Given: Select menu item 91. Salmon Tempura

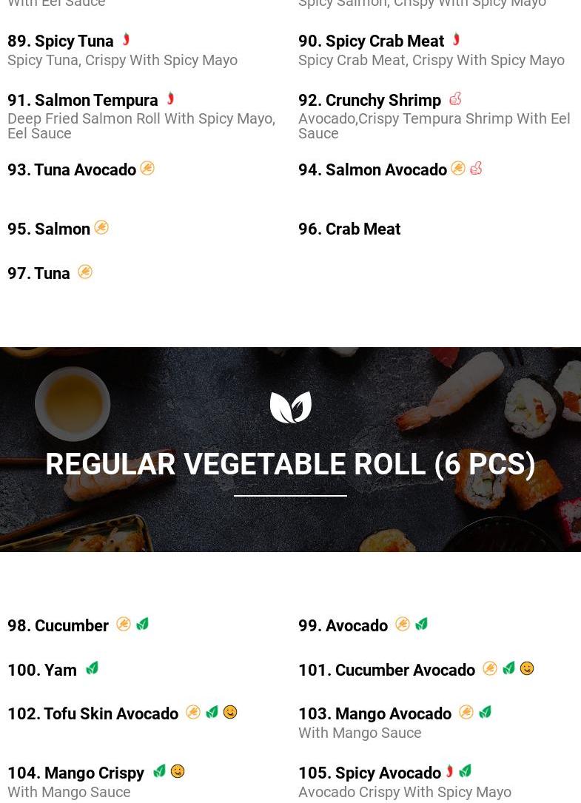Looking at the screenshot, I should coord(83,100).
